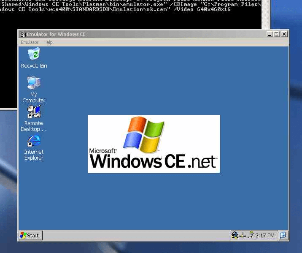Close the Emulator for Windows CE window
This screenshot has height=253, width=302.
point(284,34)
